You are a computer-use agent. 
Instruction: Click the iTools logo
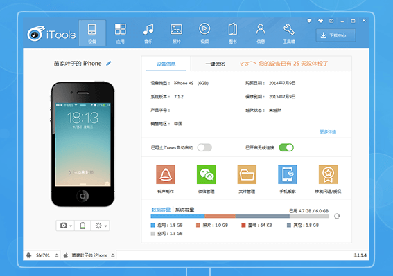click(x=51, y=33)
